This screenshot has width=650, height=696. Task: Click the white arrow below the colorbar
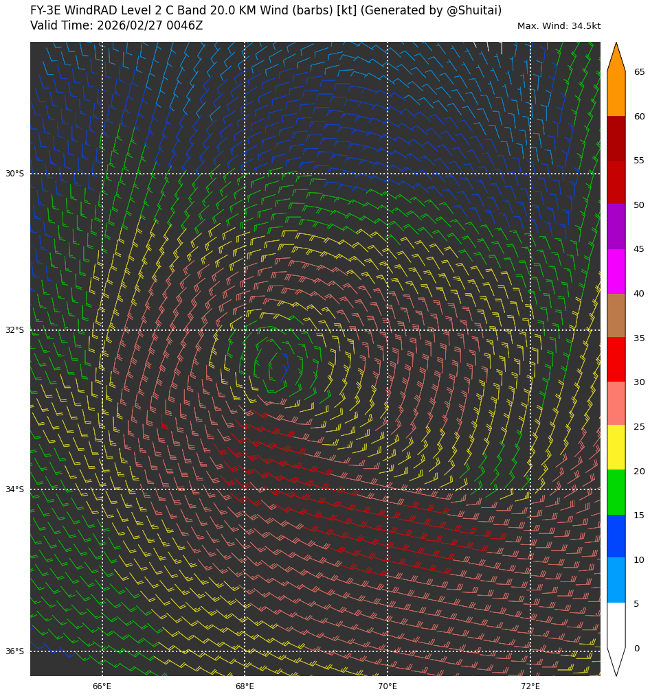616,660
